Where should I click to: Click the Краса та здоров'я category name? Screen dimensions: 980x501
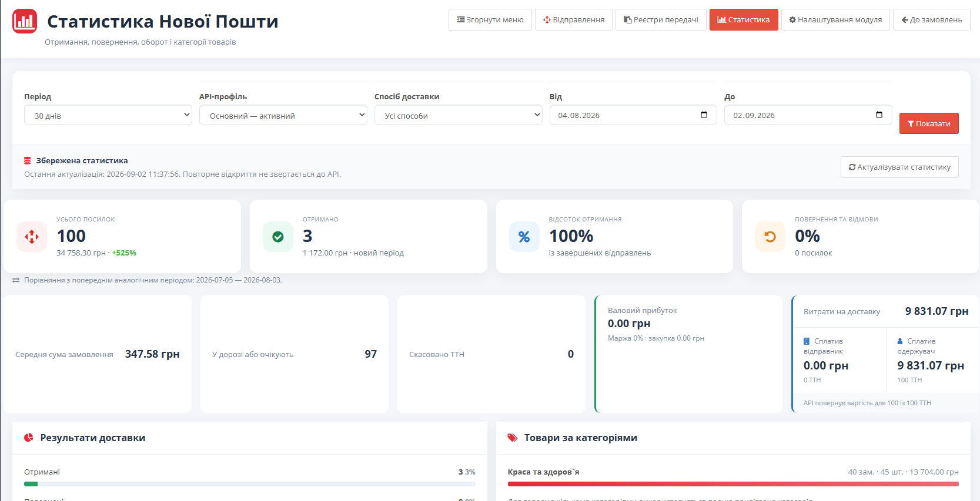(543, 472)
